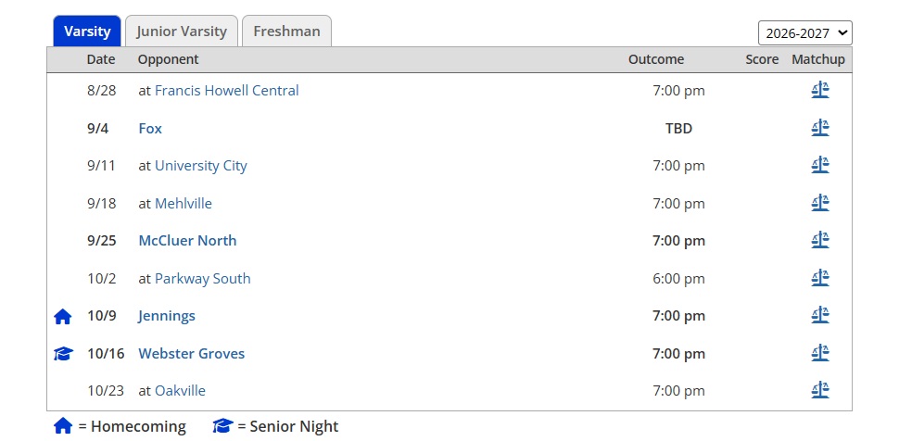The height and width of the screenshot is (441, 899).
Task: Click matchup icon for Parkway South game
Action: (x=820, y=278)
